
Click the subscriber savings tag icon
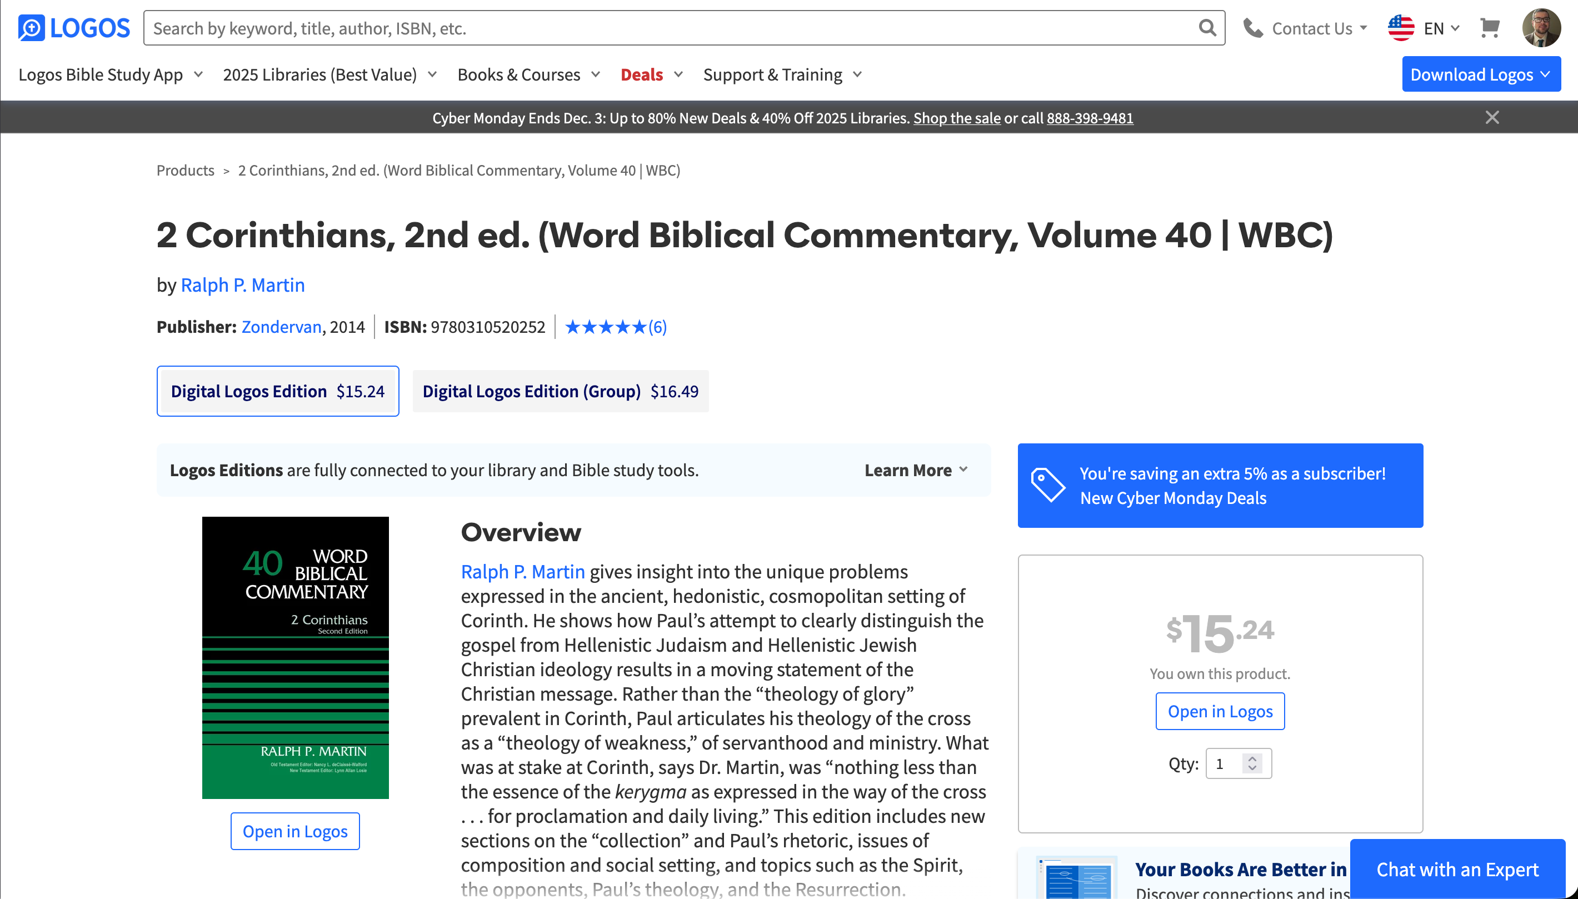tap(1048, 485)
